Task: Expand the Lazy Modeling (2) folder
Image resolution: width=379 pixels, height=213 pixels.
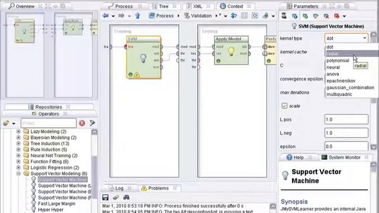Action: [18, 131]
